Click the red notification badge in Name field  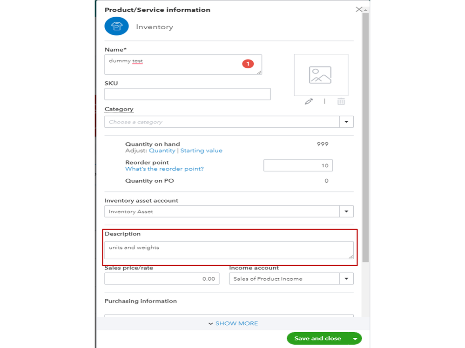tap(248, 64)
